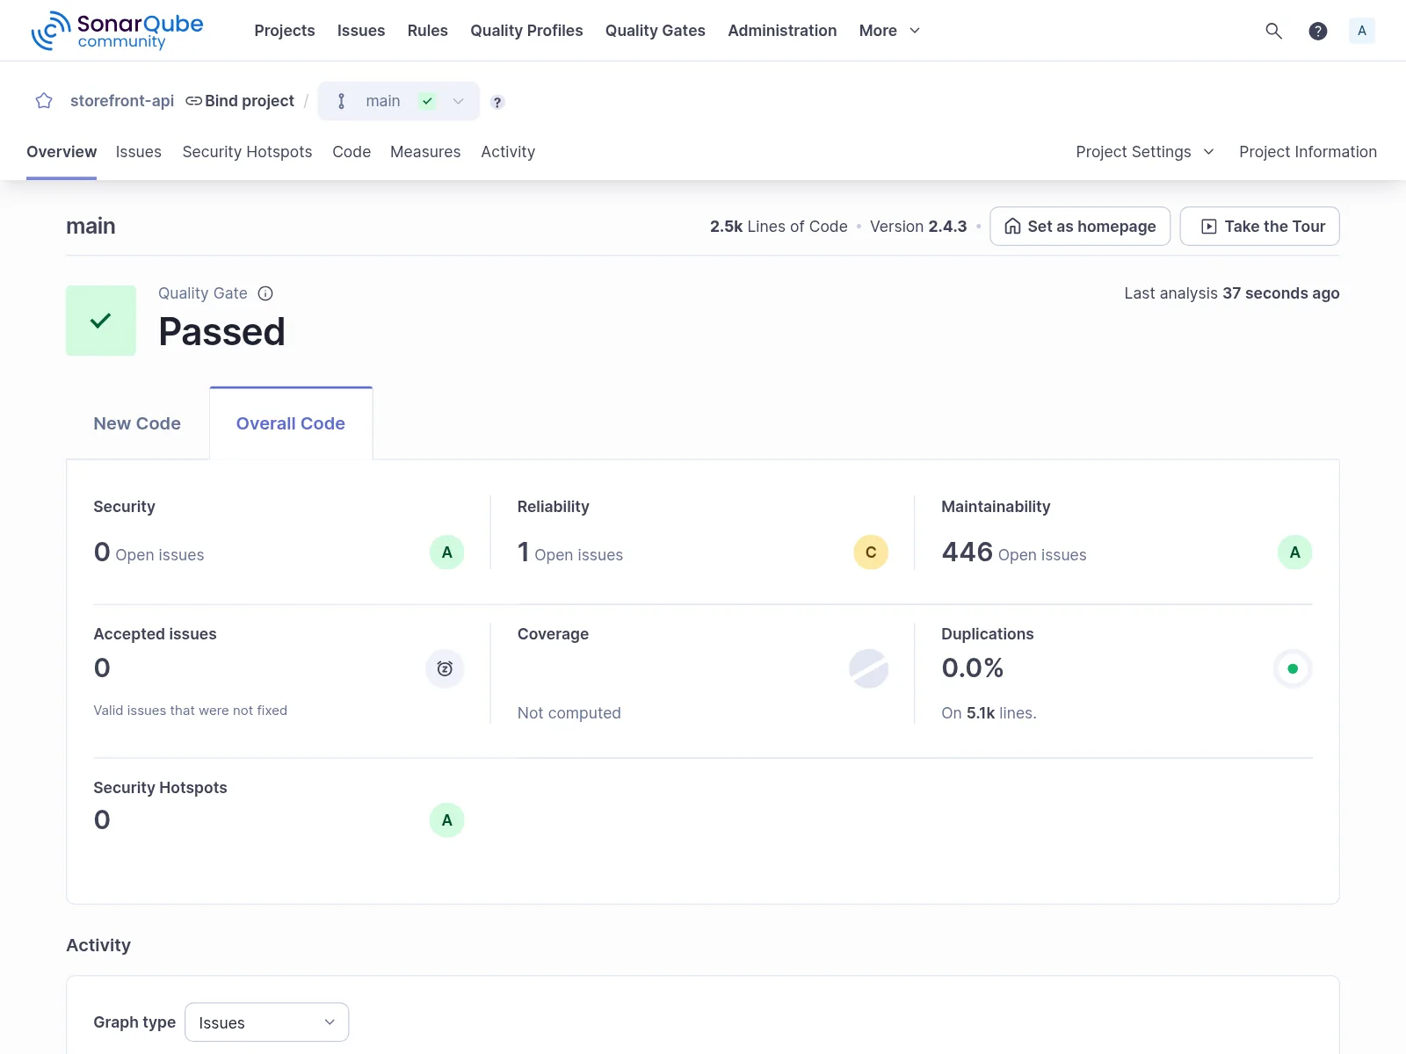Click the Security rating A badge
1406x1054 pixels.
pos(446,552)
